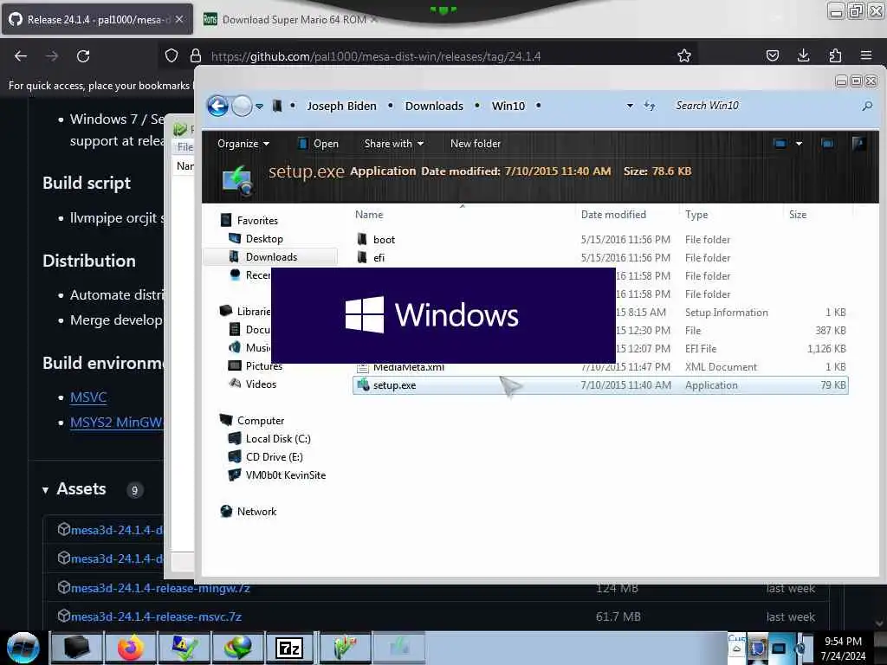Screen dimensions: 887x665
Task: Bookmark this page with star
Action: [x=684, y=56]
